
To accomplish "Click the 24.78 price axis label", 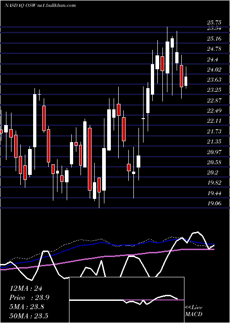I will pos(214,49).
